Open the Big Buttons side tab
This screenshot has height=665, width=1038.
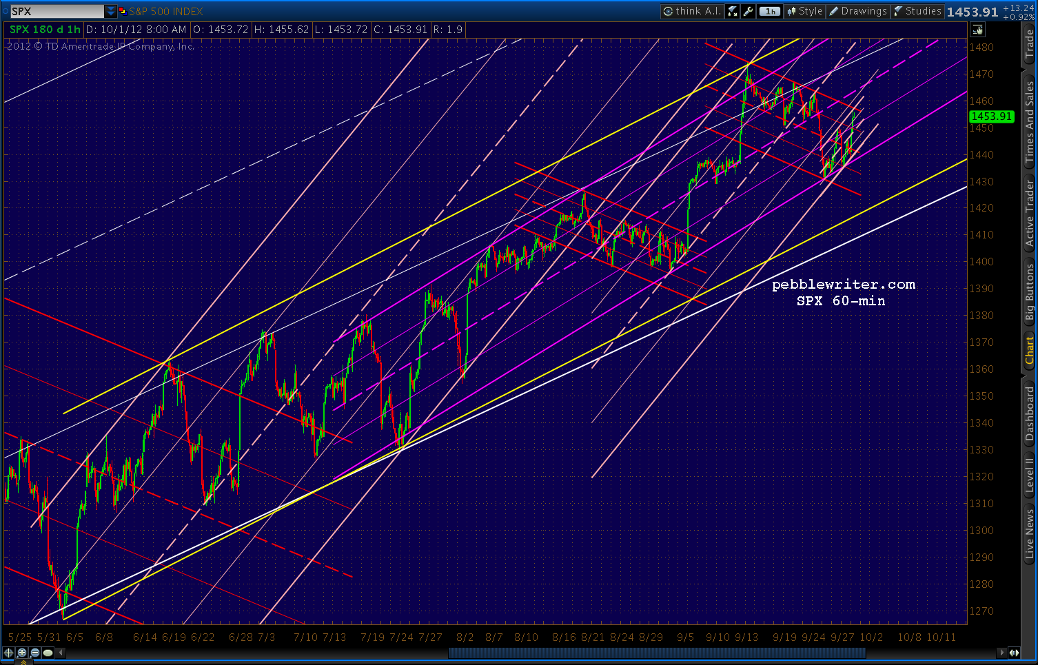point(1030,292)
